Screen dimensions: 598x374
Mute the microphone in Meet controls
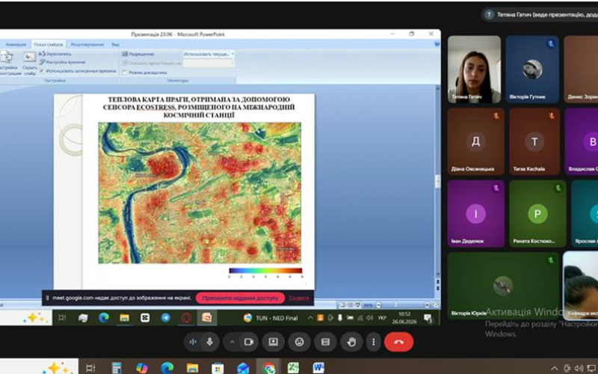coord(209,342)
